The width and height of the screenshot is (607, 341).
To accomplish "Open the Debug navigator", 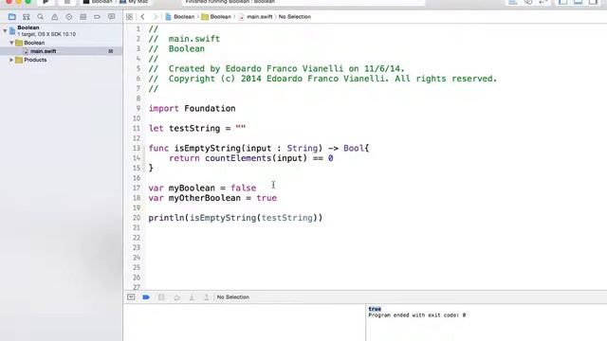I will (83, 17).
